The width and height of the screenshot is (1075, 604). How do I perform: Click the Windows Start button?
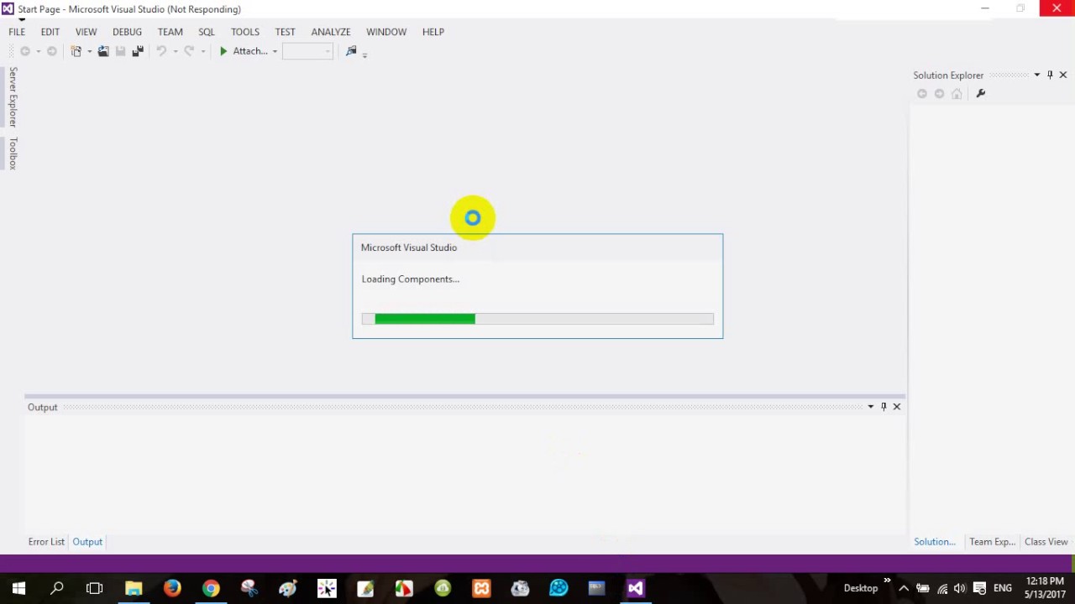pyautogui.click(x=18, y=588)
